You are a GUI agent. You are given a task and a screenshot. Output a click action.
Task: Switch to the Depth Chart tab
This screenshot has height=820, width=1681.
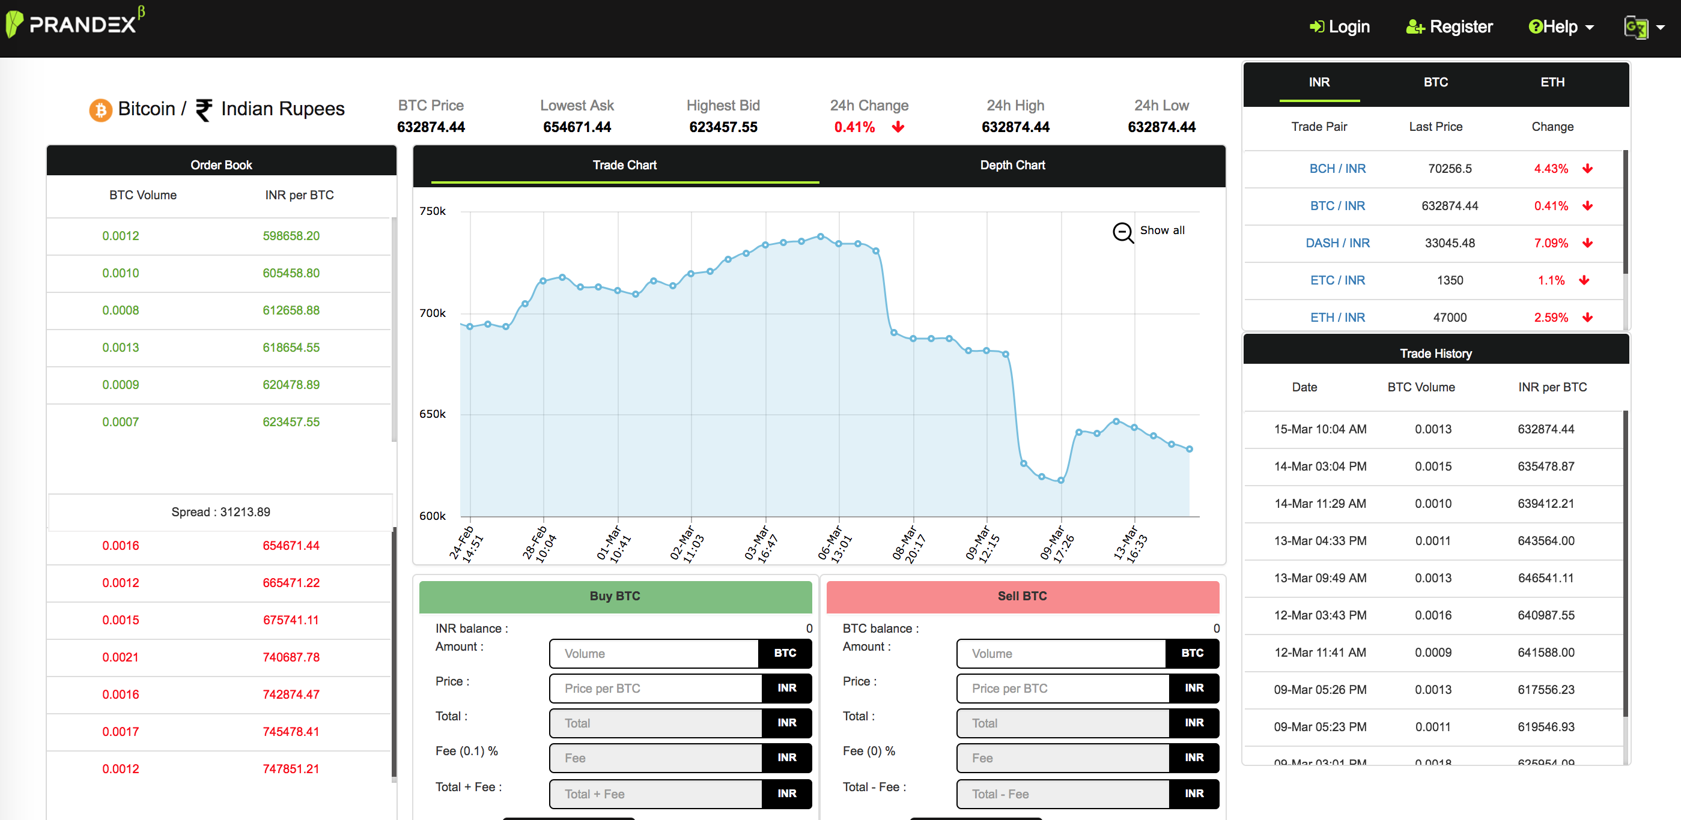[1012, 165]
